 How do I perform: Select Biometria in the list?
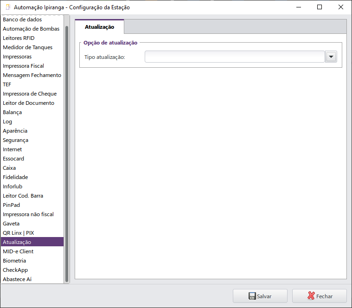[x=32, y=261]
